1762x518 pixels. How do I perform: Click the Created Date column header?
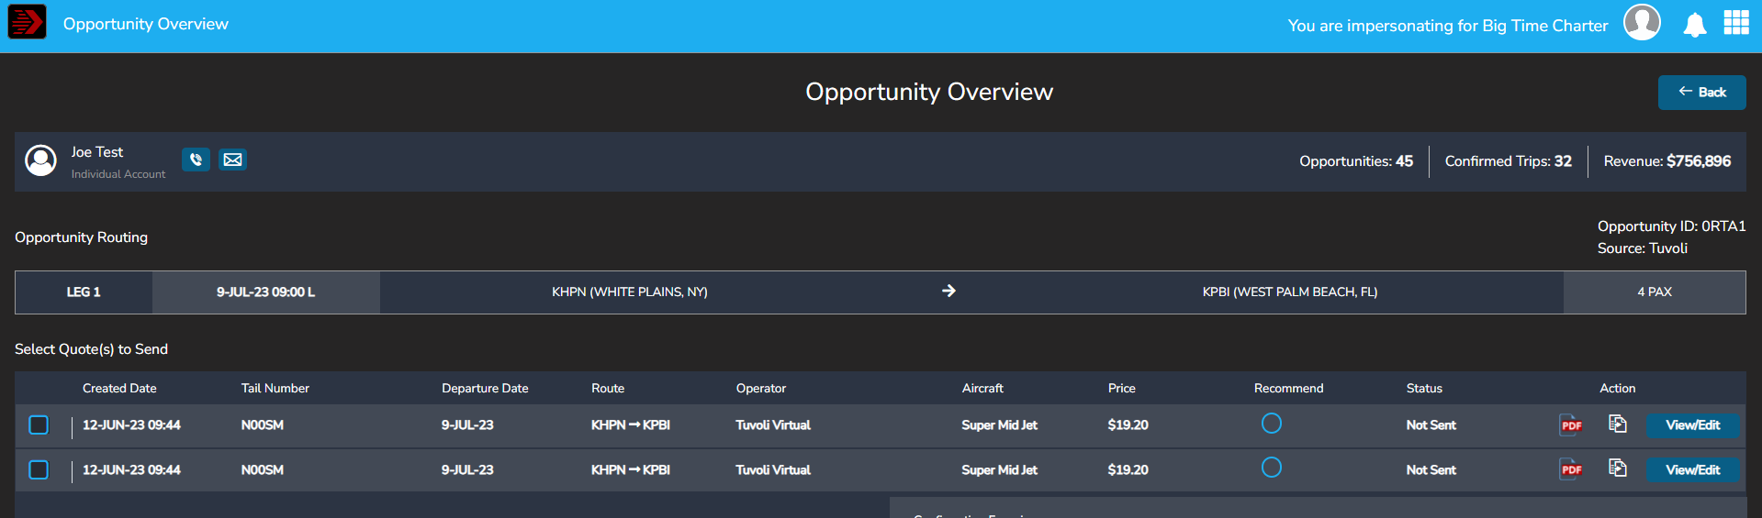[119, 389]
